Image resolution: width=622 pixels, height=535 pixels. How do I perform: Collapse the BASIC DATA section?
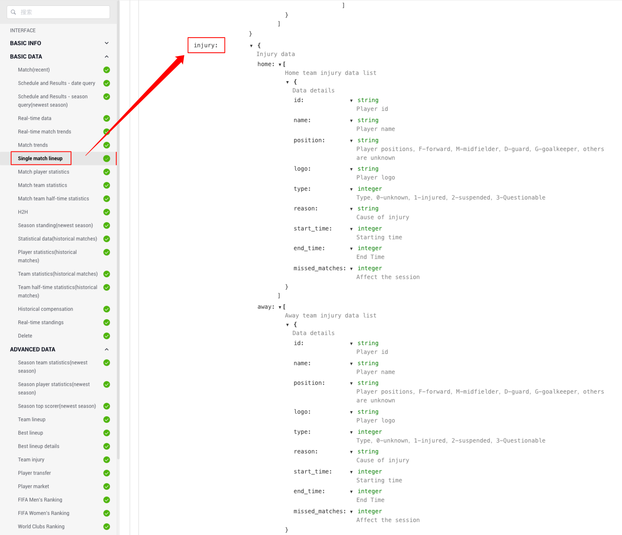107,56
